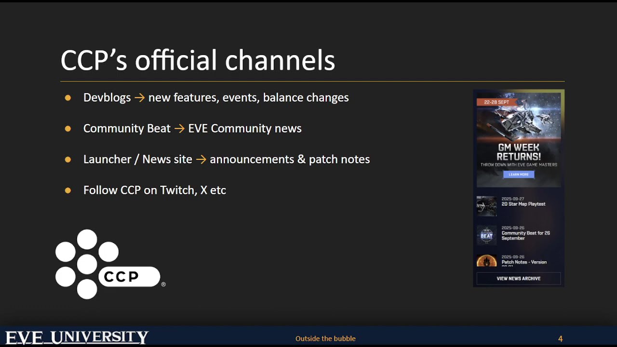Open the Community Beat news thumbnail image
This screenshot has width=617, height=347.
point(486,235)
